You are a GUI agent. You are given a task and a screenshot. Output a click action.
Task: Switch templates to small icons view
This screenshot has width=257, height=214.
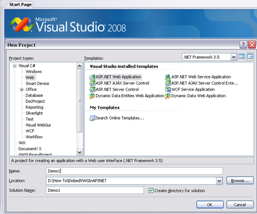[x=250, y=57]
